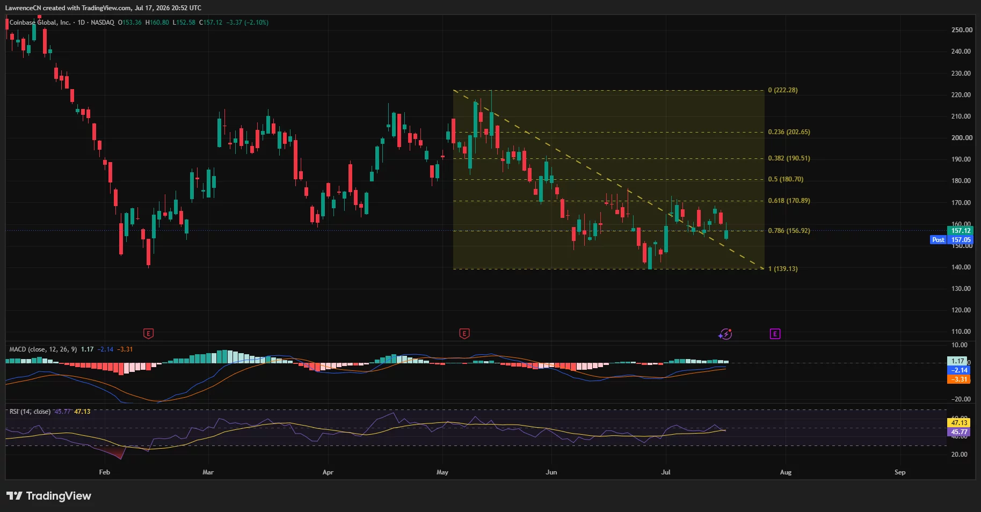Open the lightning event marker in July
981x512 pixels.
[725, 334]
